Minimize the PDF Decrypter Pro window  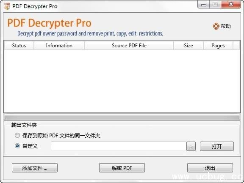pyautogui.click(x=204, y=5)
